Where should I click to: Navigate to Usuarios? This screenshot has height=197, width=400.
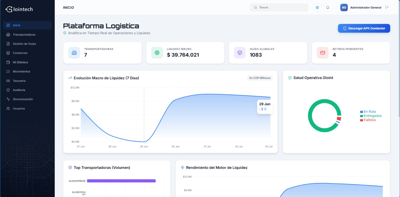point(27,108)
